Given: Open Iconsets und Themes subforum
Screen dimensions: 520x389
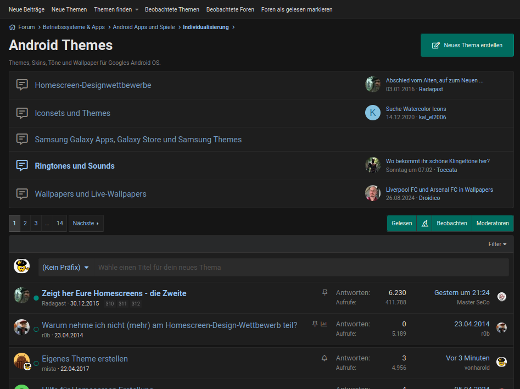Looking at the screenshot, I should click(72, 113).
